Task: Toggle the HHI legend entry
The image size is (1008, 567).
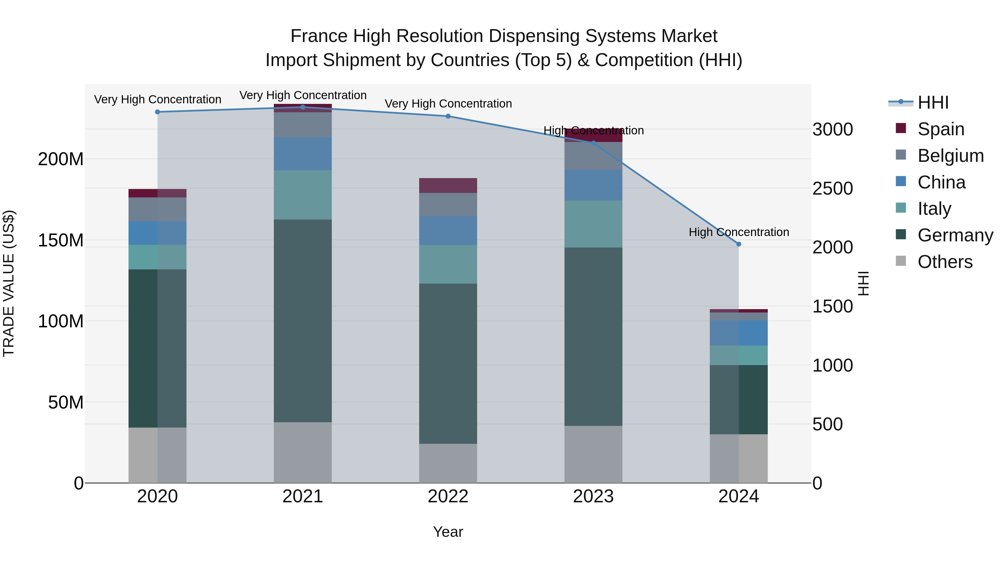Action: point(918,102)
